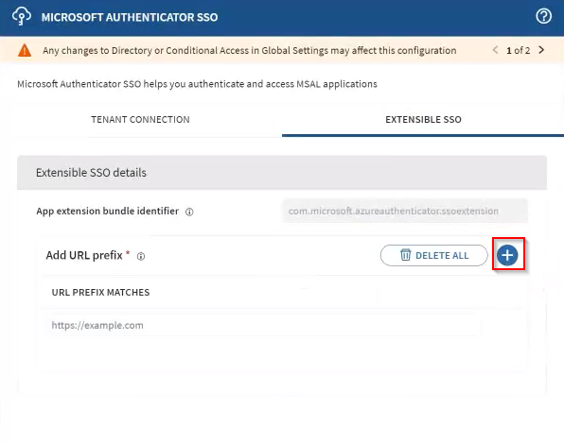The image size is (564, 442).
Task: Click the Extensible SSO details section header
Action: (x=282, y=173)
